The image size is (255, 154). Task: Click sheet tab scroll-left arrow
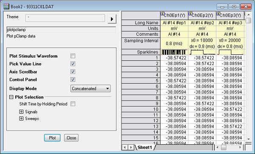pyautogui.click(x=125, y=147)
